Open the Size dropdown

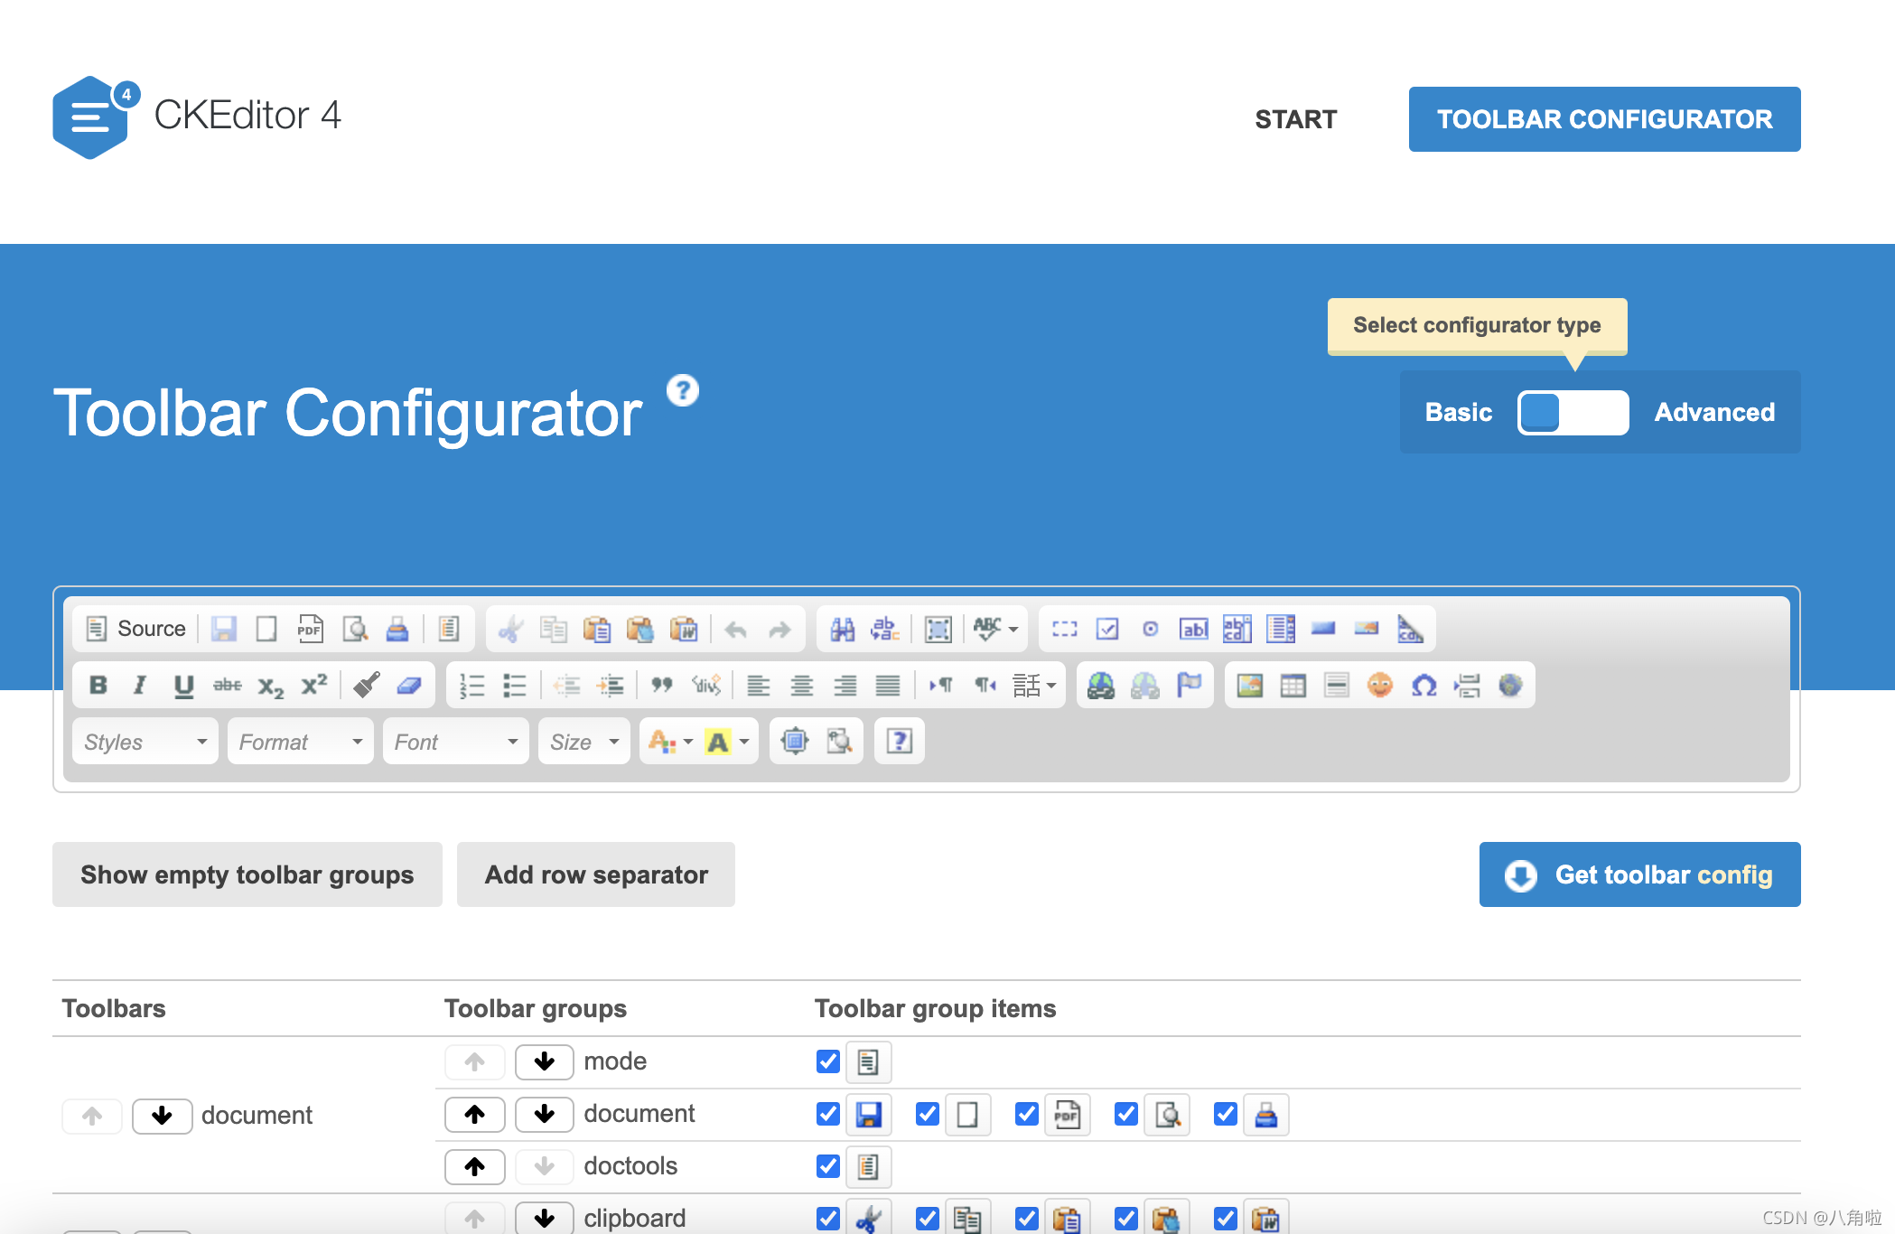[x=584, y=742]
